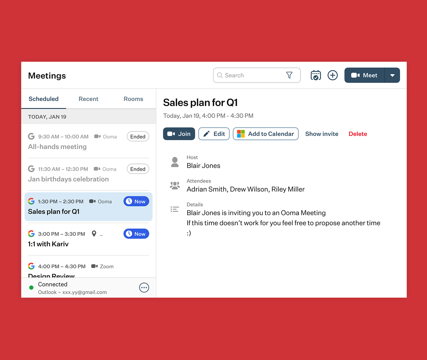Join the Sales plan for Q1 meeting
427x360 pixels.
(x=179, y=134)
